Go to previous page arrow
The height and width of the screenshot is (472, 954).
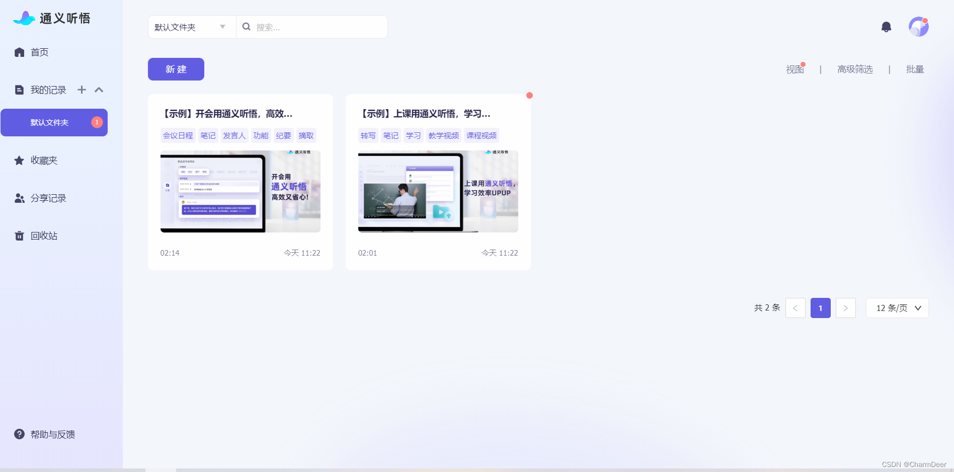coord(795,308)
